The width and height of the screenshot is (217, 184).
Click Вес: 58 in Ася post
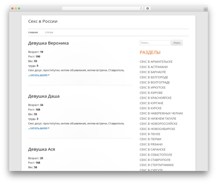33,167
